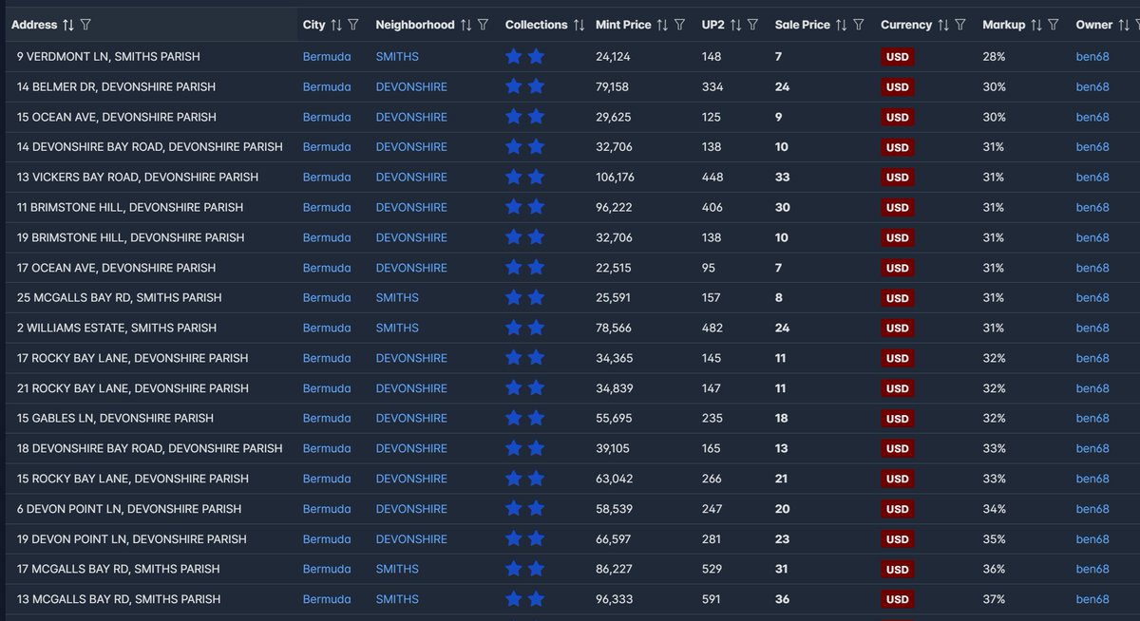The image size is (1140, 621).
Task: Click USD badge for 6 Devon Point Ln
Action: (897, 509)
